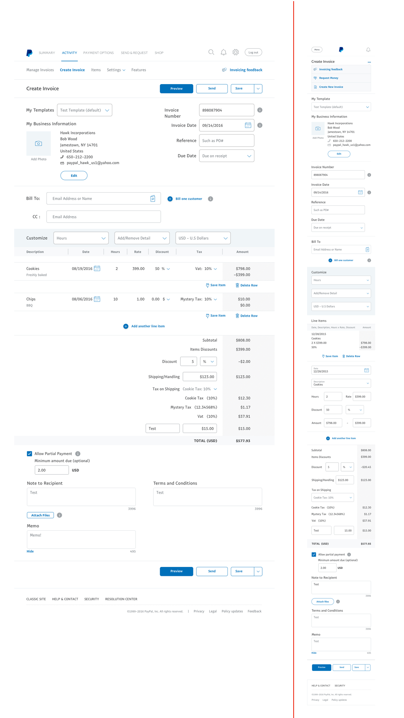Click the top Preview button
This screenshot has width=404, height=718.
pyautogui.click(x=176, y=89)
